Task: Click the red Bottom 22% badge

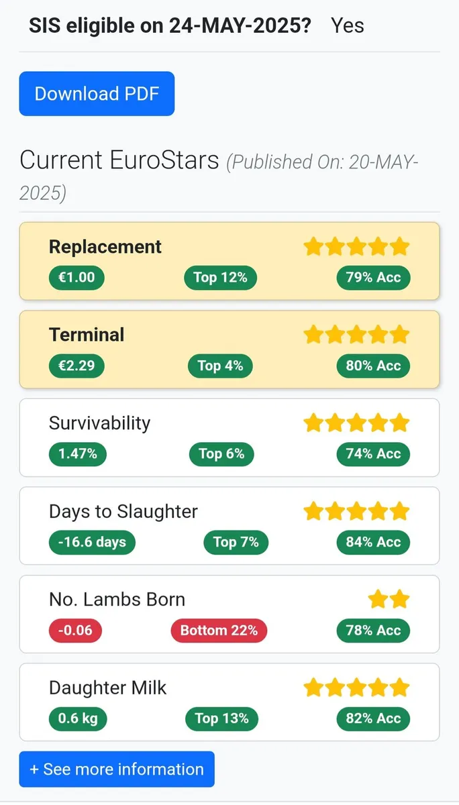Action: tap(219, 631)
